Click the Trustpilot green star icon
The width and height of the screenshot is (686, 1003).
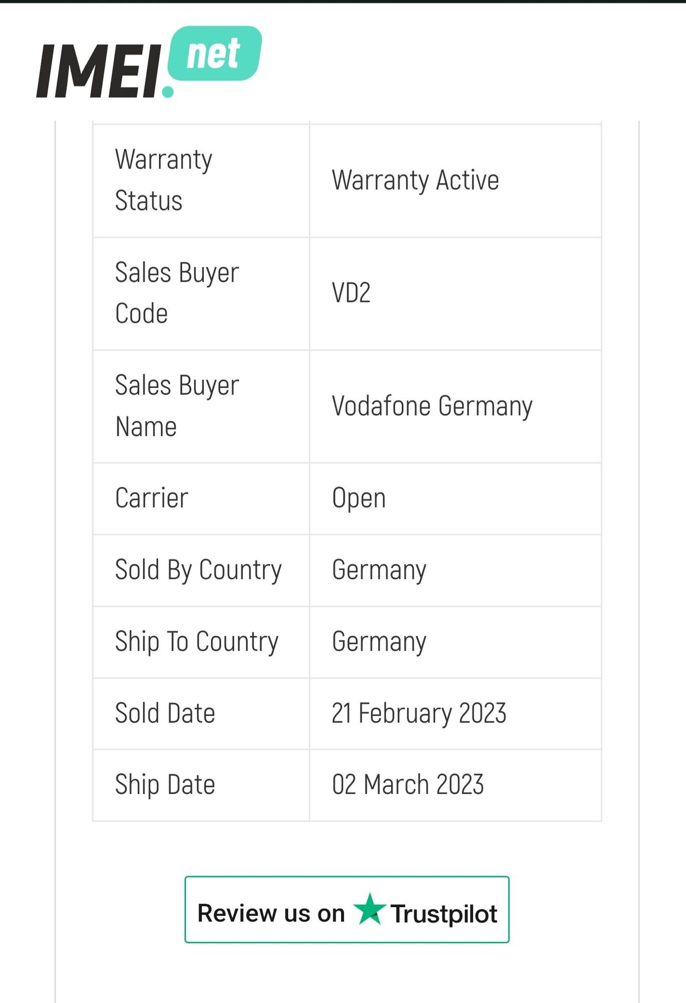coord(370,909)
